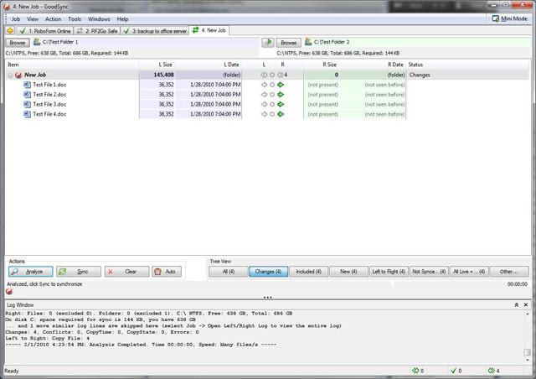Click the three-dot splitter above Log Window
Viewport: 536px width, 379px height.
pyautogui.click(x=268, y=297)
